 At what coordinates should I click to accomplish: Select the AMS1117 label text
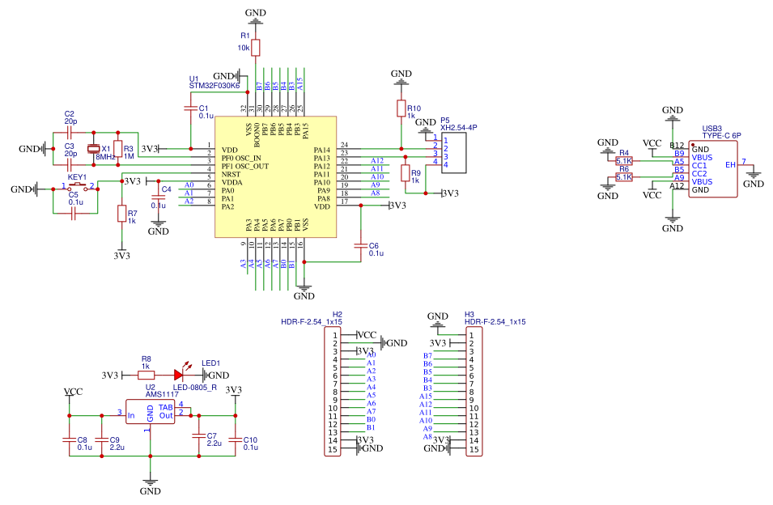162,394
